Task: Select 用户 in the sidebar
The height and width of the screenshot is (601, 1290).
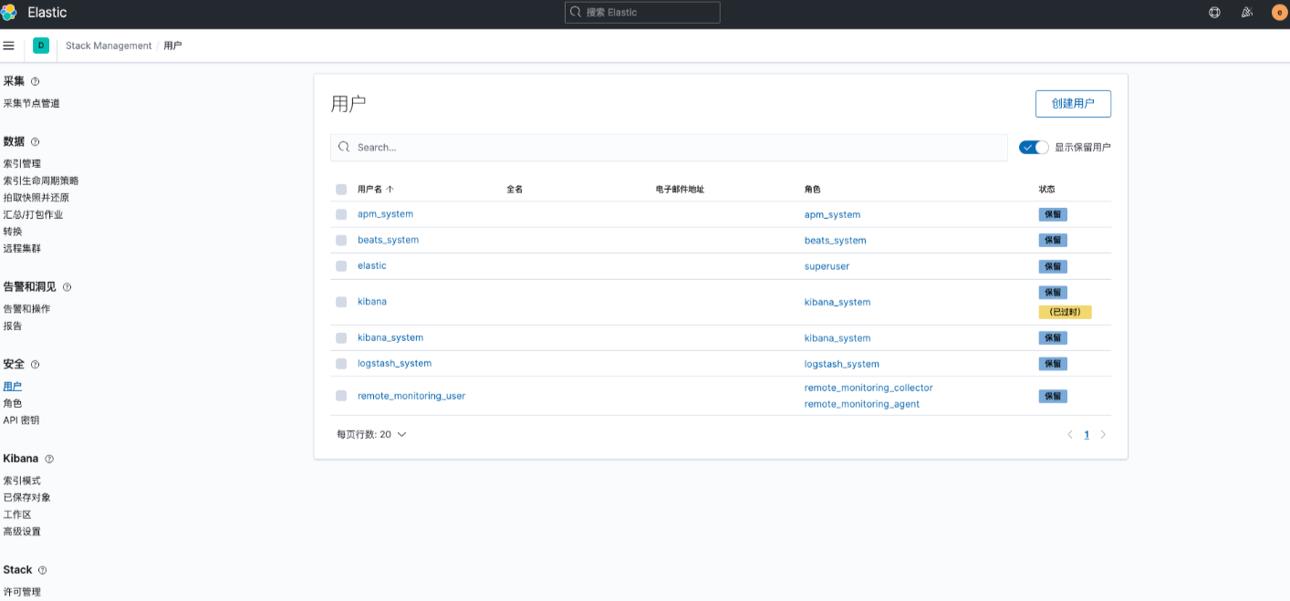Action: pyautogui.click(x=13, y=387)
